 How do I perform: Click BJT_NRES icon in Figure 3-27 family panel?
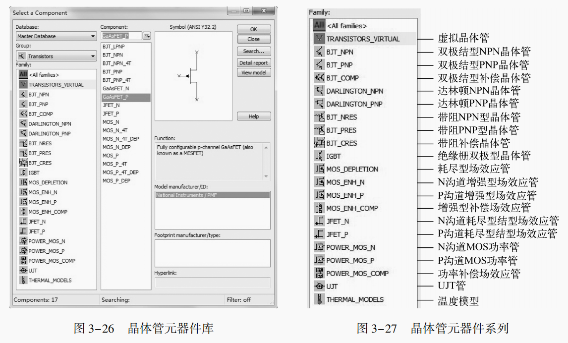(319, 117)
